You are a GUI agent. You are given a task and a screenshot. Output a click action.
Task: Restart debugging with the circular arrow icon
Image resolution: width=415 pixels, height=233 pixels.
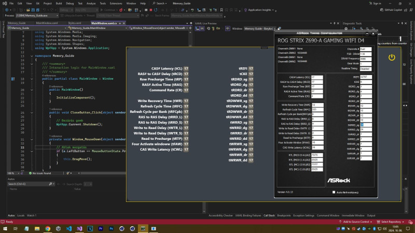tap(156, 10)
